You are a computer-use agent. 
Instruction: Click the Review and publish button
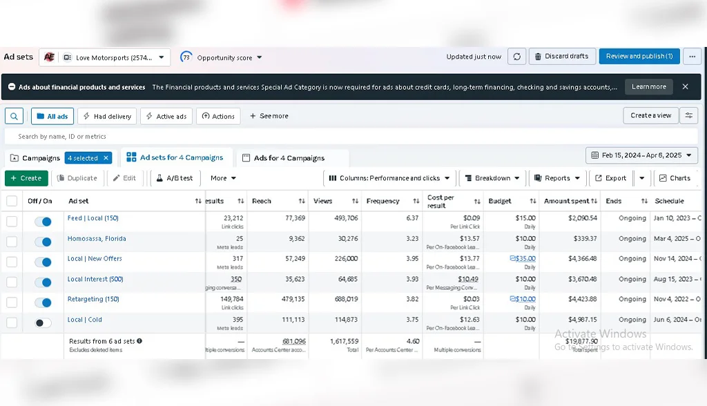(639, 57)
